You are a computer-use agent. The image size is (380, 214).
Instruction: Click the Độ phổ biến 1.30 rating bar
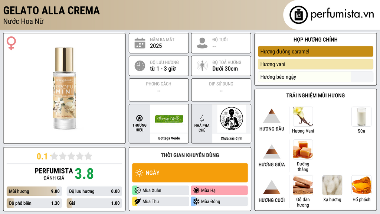pos(35,203)
